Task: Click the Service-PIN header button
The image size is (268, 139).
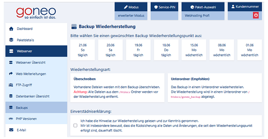Action: (x=165, y=7)
